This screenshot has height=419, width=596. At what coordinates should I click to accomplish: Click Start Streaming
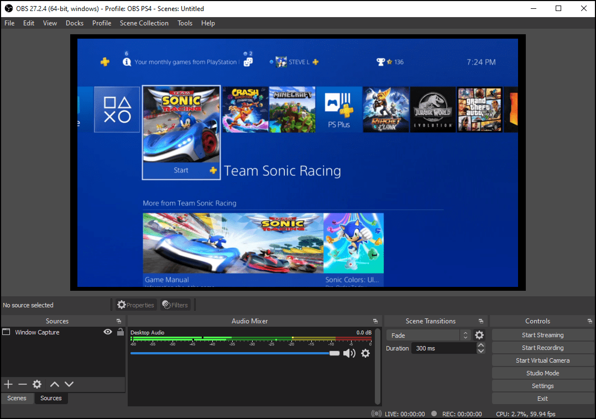click(x=542, y=334)
